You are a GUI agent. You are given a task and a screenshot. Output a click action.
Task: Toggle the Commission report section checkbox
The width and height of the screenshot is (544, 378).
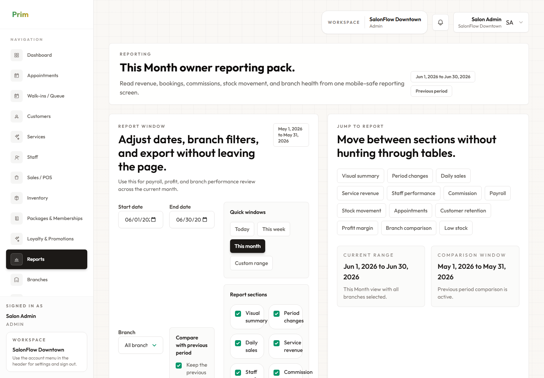(277, 373)
